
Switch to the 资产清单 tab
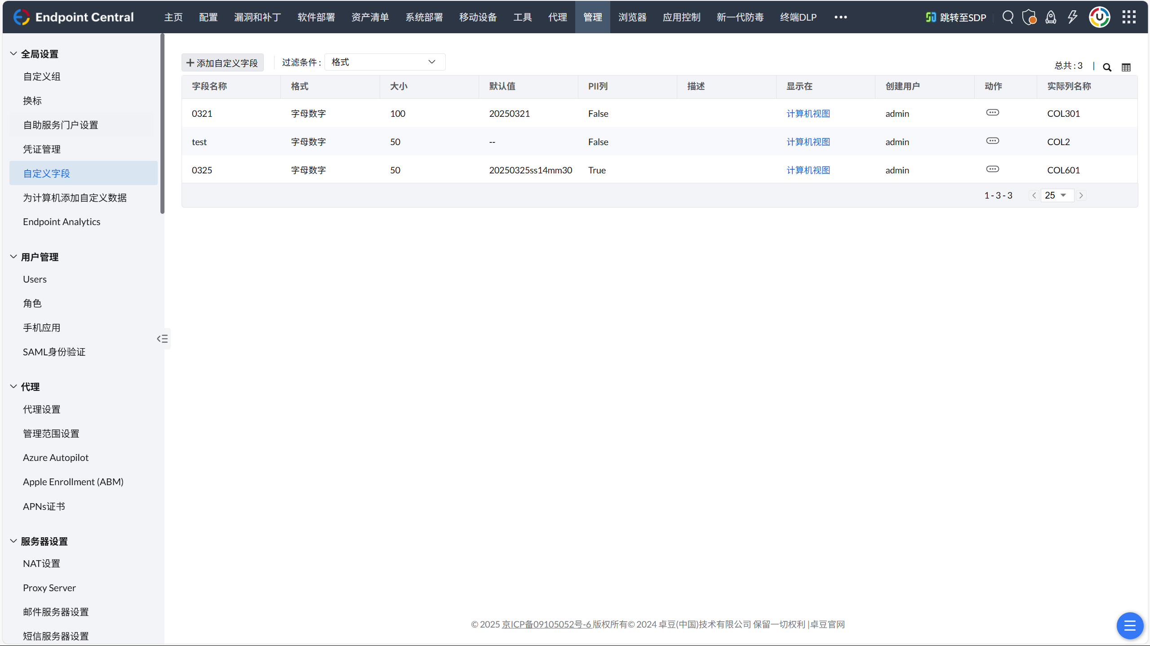pyautogui.click(x=370, y=17)
